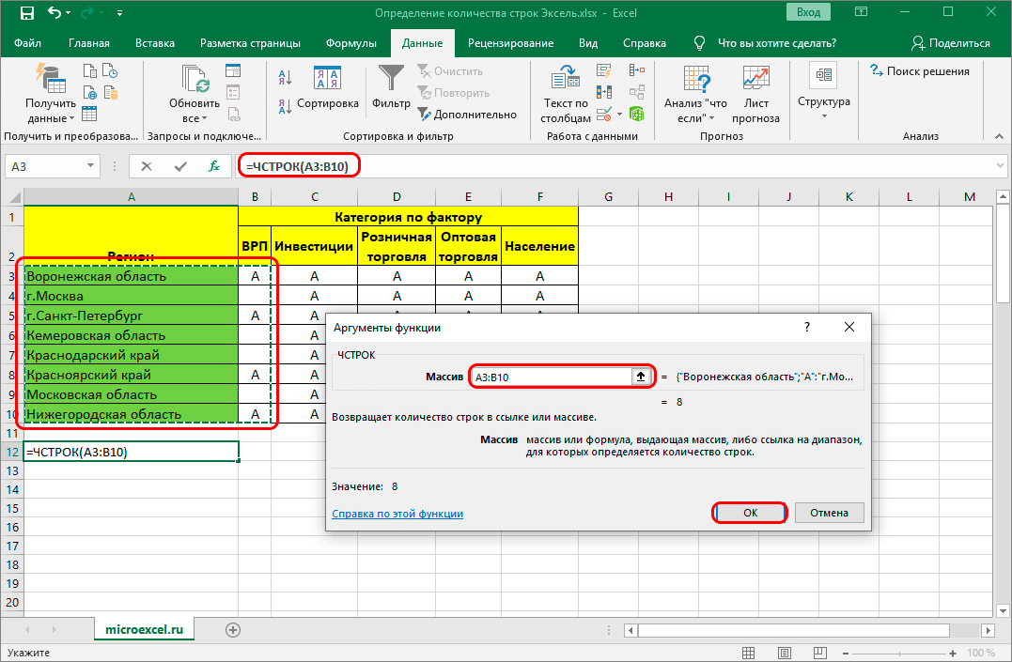The image size is (1012, 662).
Task: Open the Справка по этой функции link
Action: 397,514
